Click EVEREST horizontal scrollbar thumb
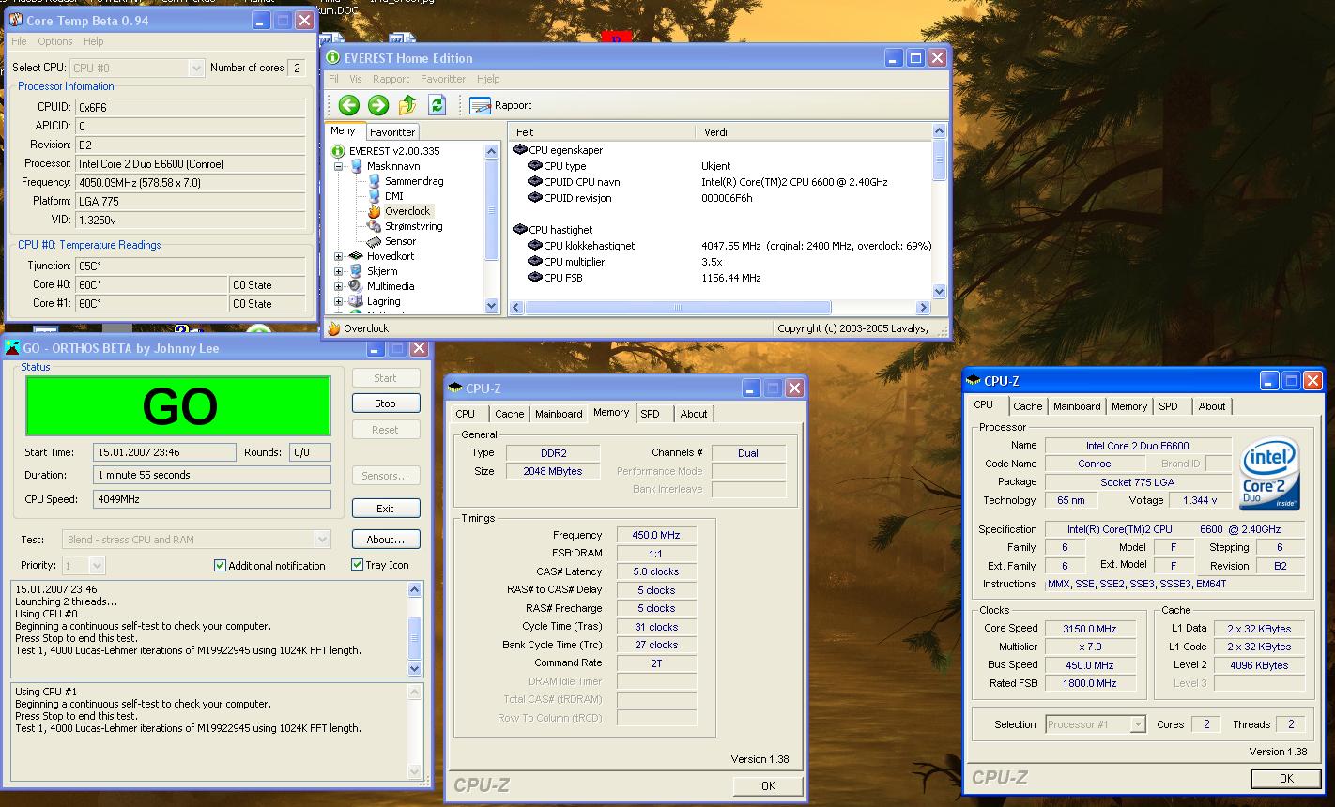 (x=678, y=307)
